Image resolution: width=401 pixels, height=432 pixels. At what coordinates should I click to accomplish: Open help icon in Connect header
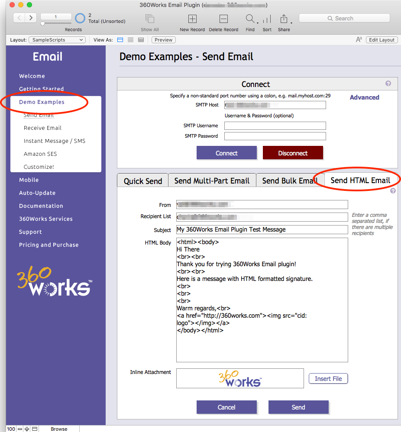pos(388,84)
